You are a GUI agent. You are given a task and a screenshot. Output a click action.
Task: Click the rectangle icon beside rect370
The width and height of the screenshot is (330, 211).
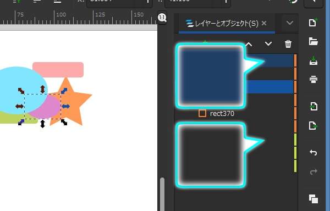[202, 113]
